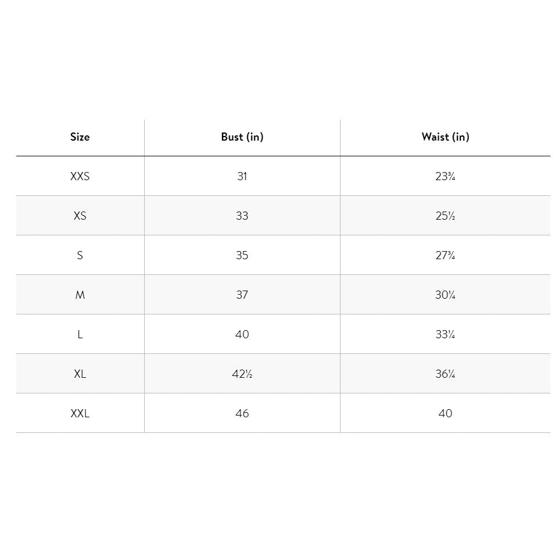Select the bust value 46 for XXL
The image size is (555, 555).
(242, 413)
